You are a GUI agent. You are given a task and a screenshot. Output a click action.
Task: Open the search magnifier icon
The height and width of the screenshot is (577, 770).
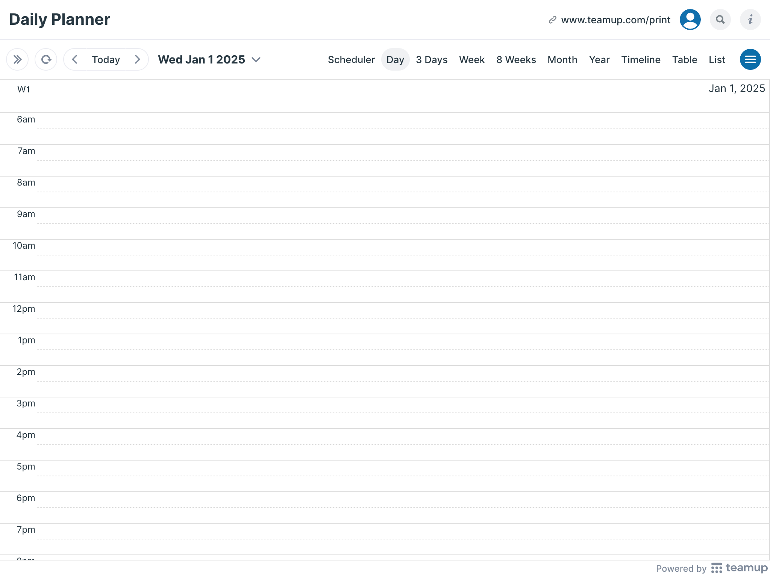[720, 20]
